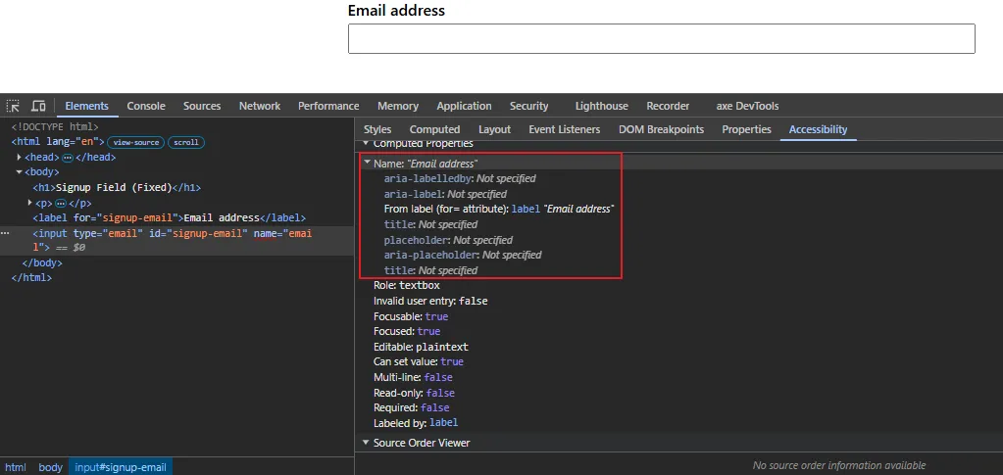This screenshot has width=1003, height=475.
Task: Switch to the Memory tab
Action: 398,106
